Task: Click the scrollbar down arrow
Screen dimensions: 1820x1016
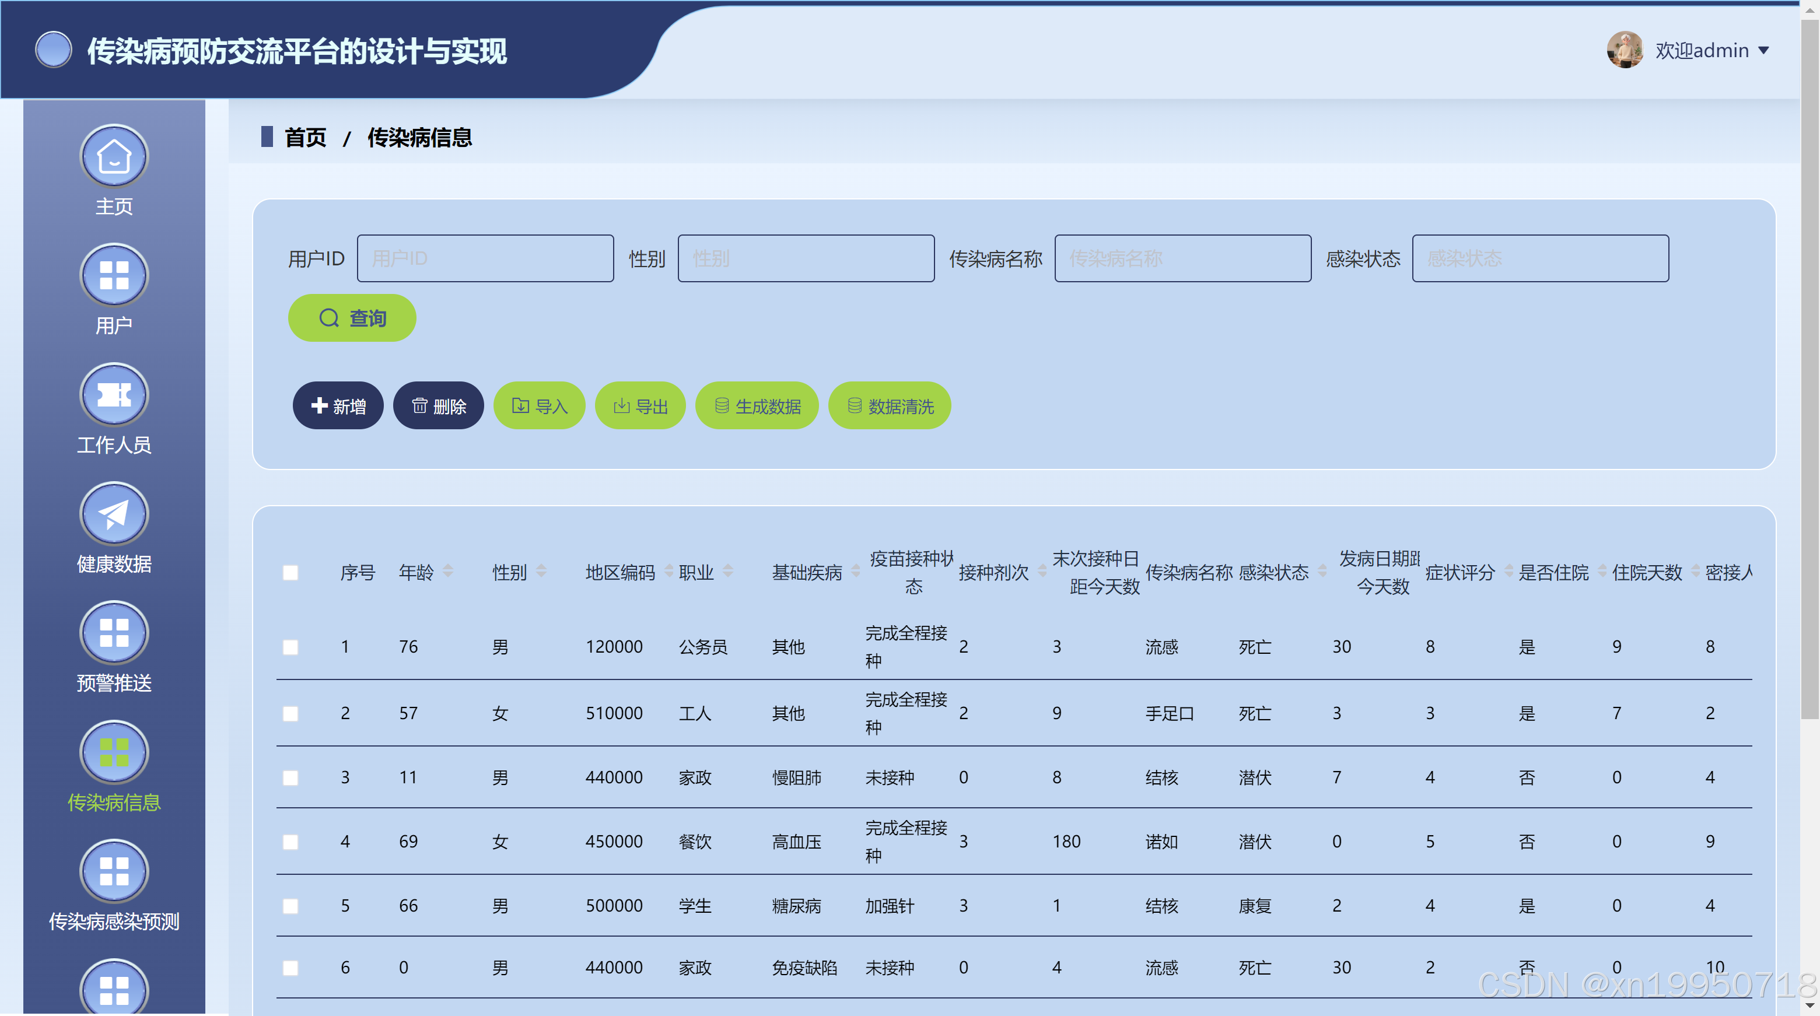Action: pos(1810,1006)
